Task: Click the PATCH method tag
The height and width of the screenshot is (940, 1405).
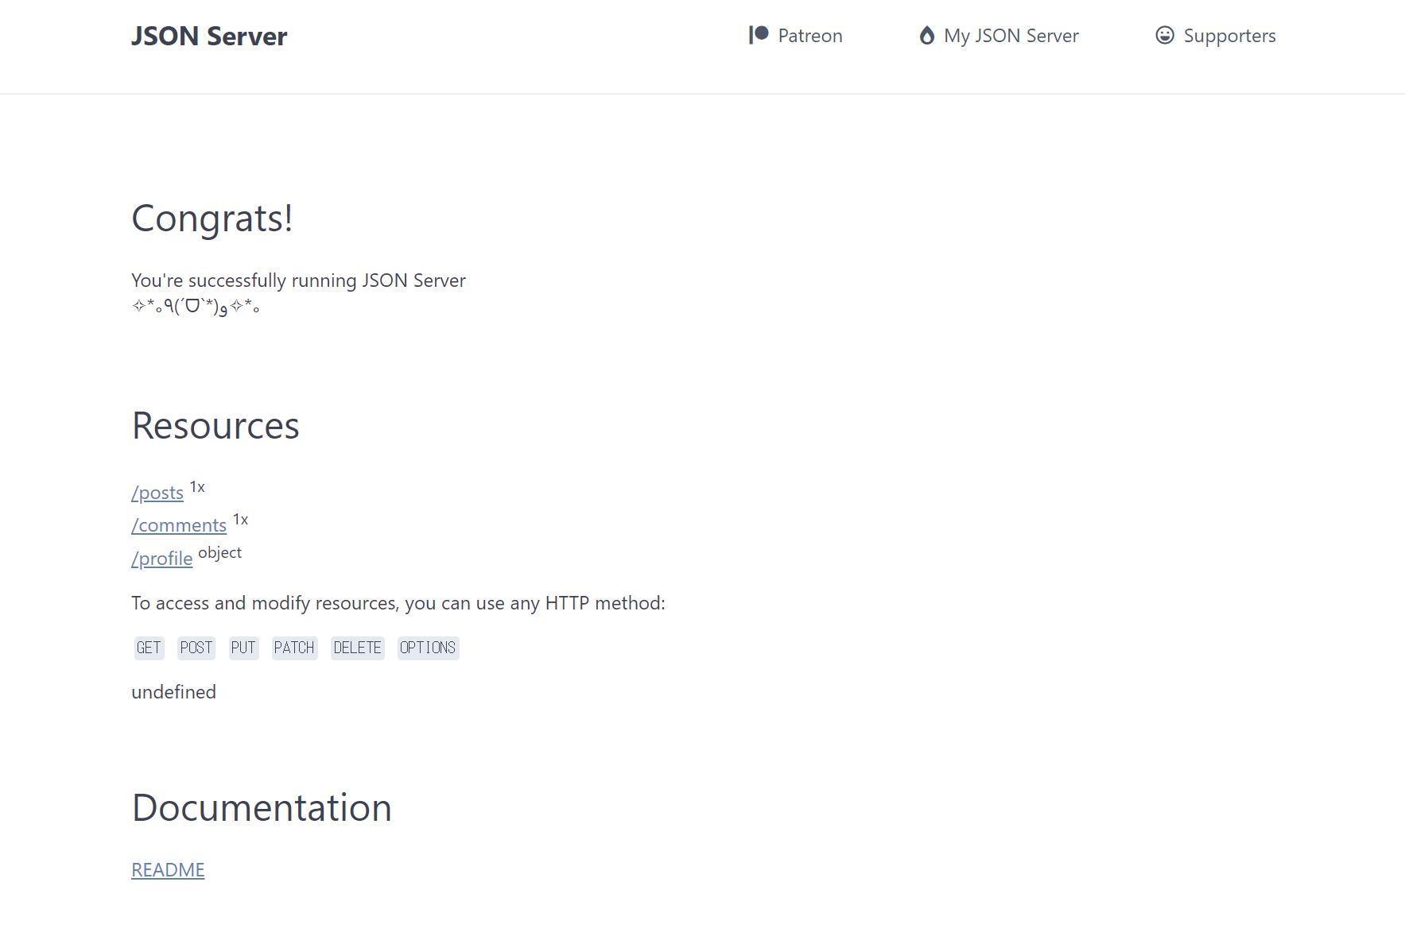Action: [294, 648]
